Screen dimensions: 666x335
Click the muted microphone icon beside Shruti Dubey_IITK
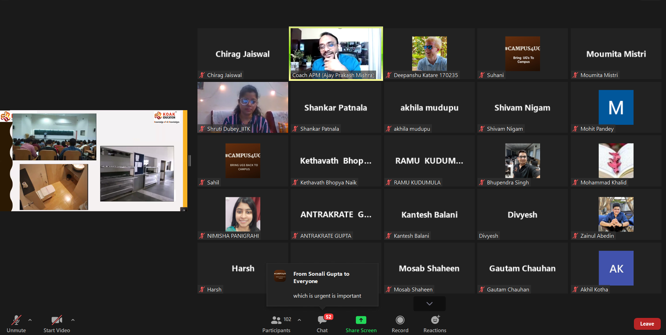[202, 129]
